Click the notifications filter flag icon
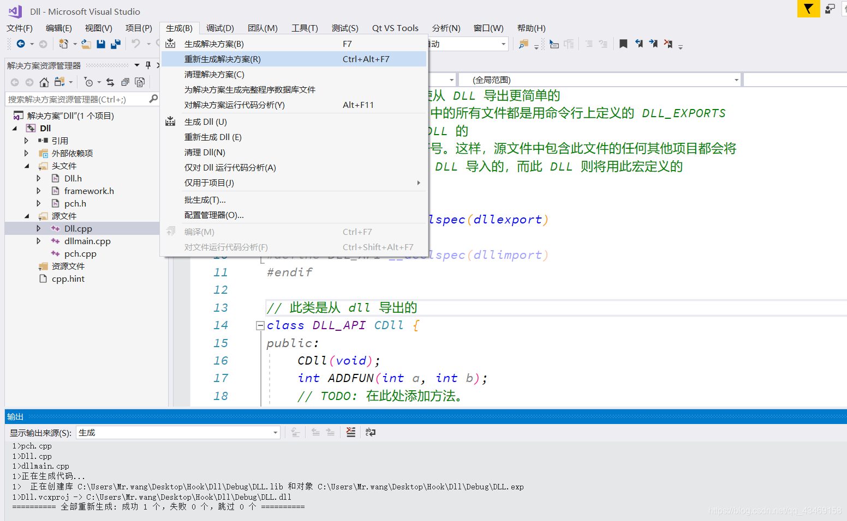847x521 pixels. (x=808, y=9)
